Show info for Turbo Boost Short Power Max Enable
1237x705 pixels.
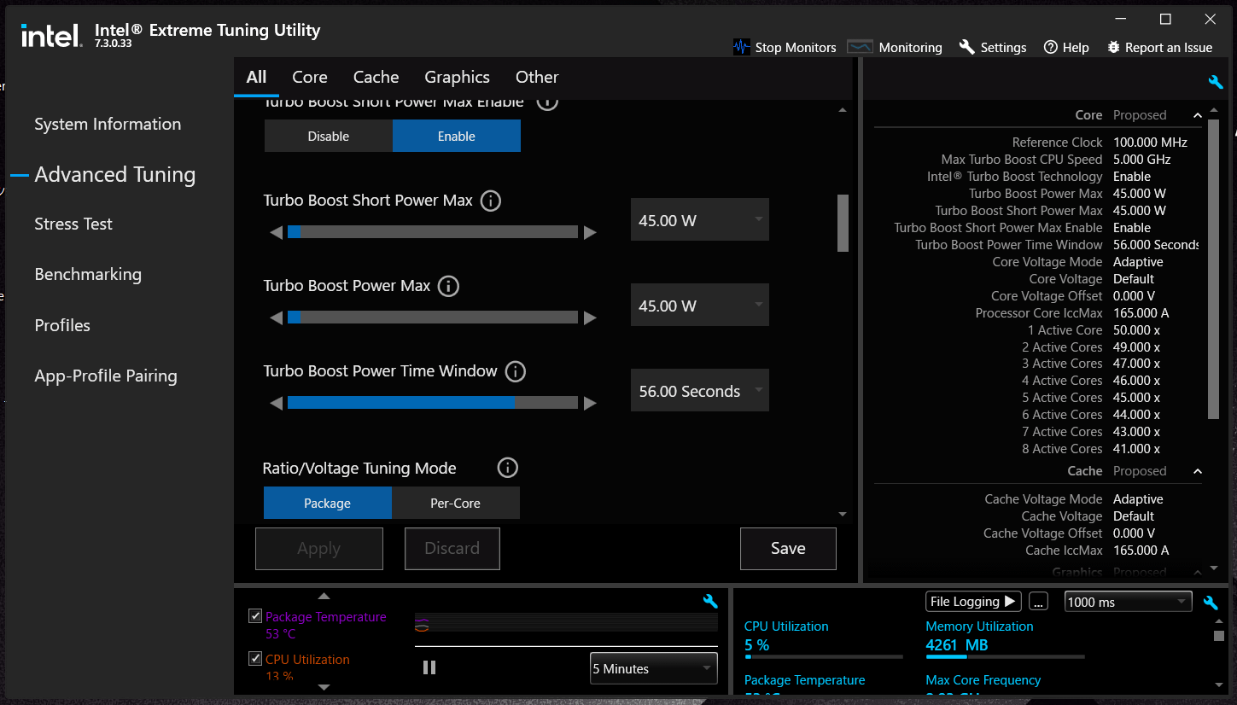(x=547, y=102)
